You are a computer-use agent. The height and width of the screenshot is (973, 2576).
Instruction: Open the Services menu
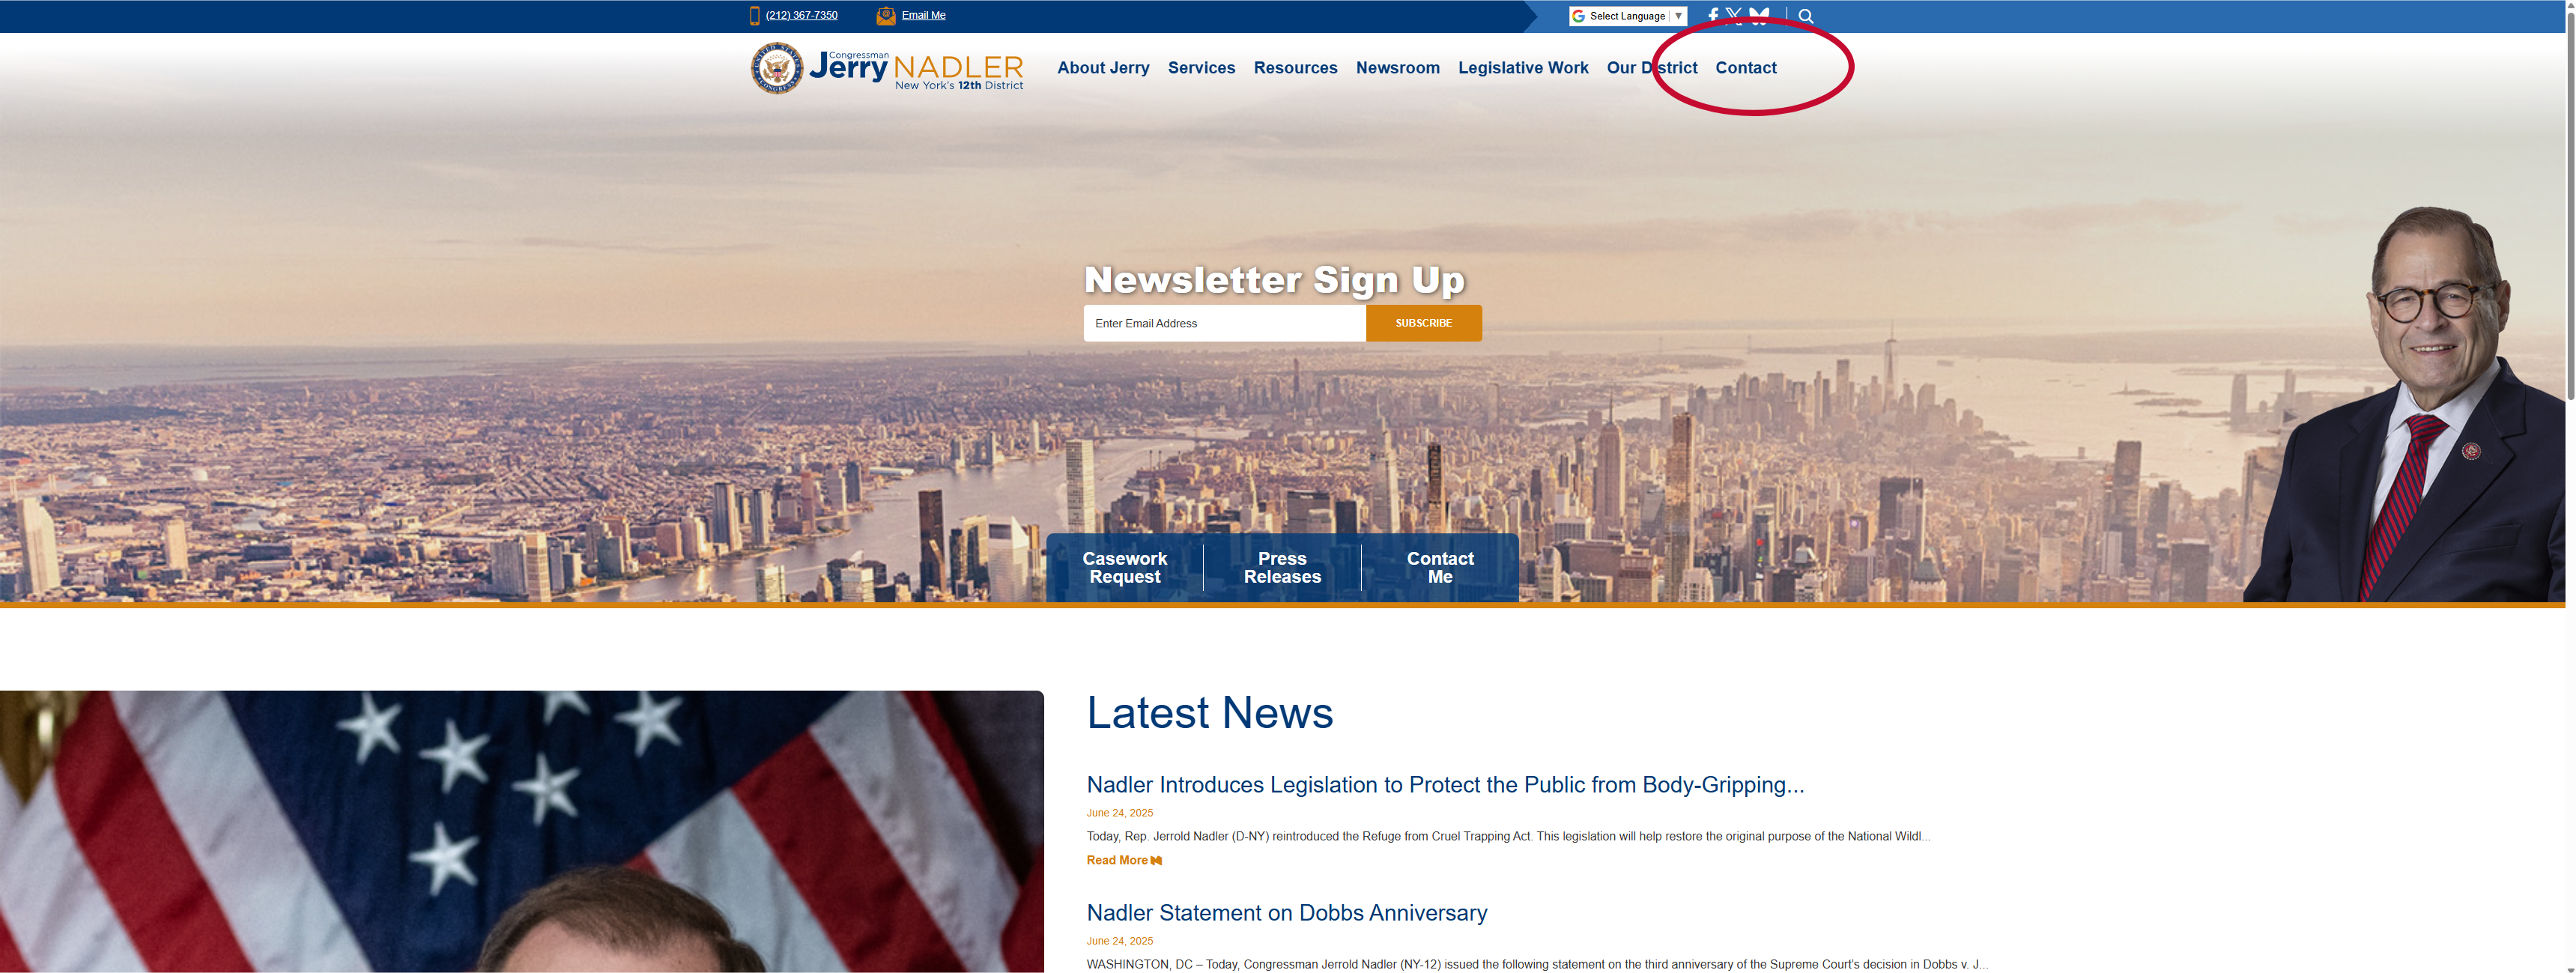point(1201,68)
